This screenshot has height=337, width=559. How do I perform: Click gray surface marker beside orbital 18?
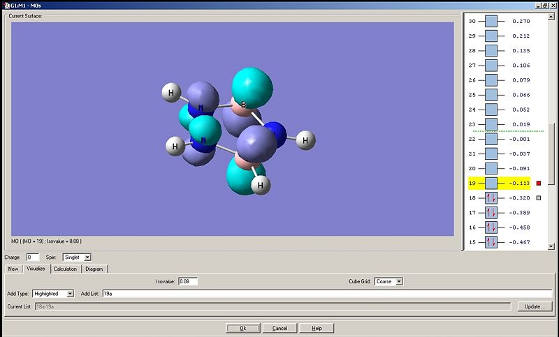(x=539, y=198)
